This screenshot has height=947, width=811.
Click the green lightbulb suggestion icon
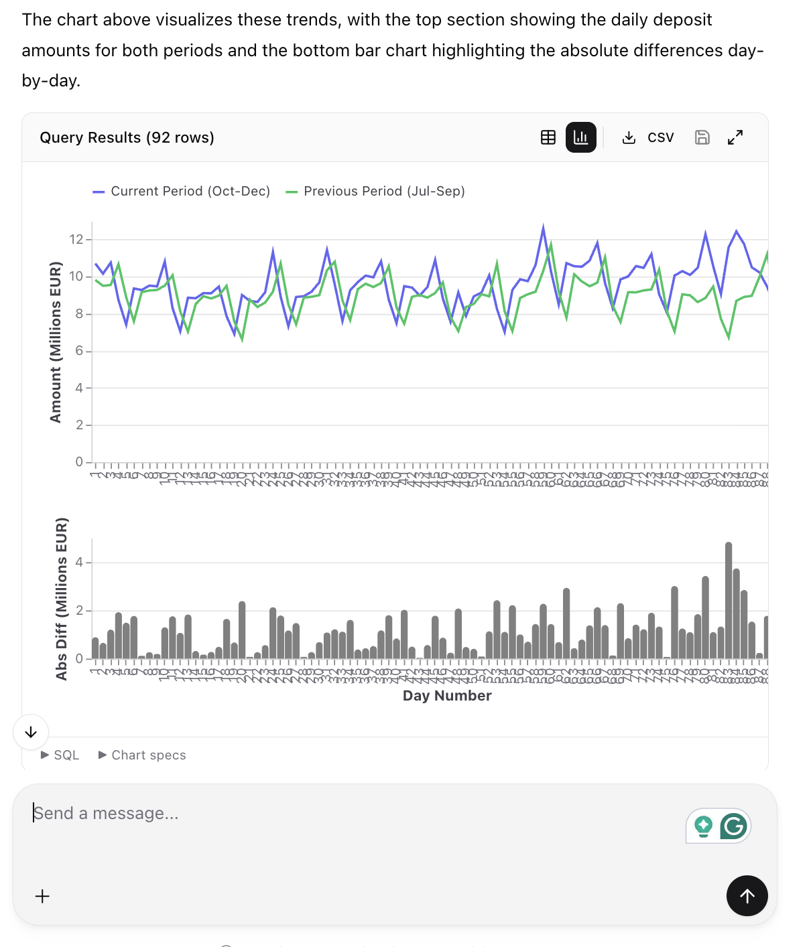[x=703, y=826]
